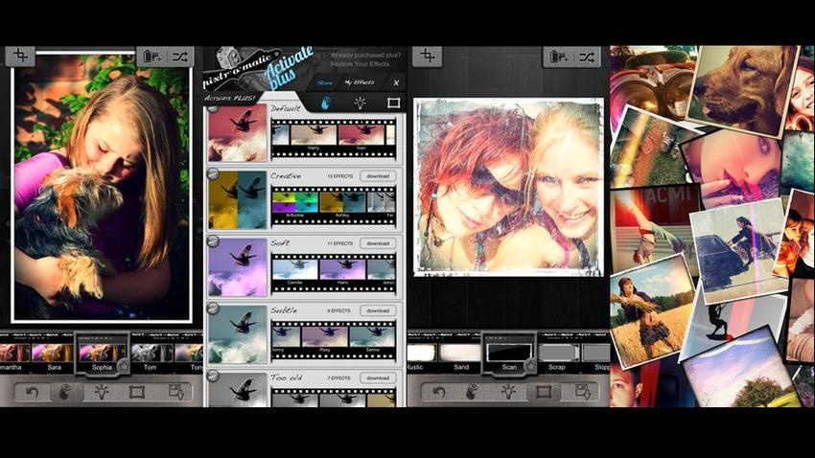815x458 pixels.
Task: Download the Creative effects pack
Action: tap(378, 176)
